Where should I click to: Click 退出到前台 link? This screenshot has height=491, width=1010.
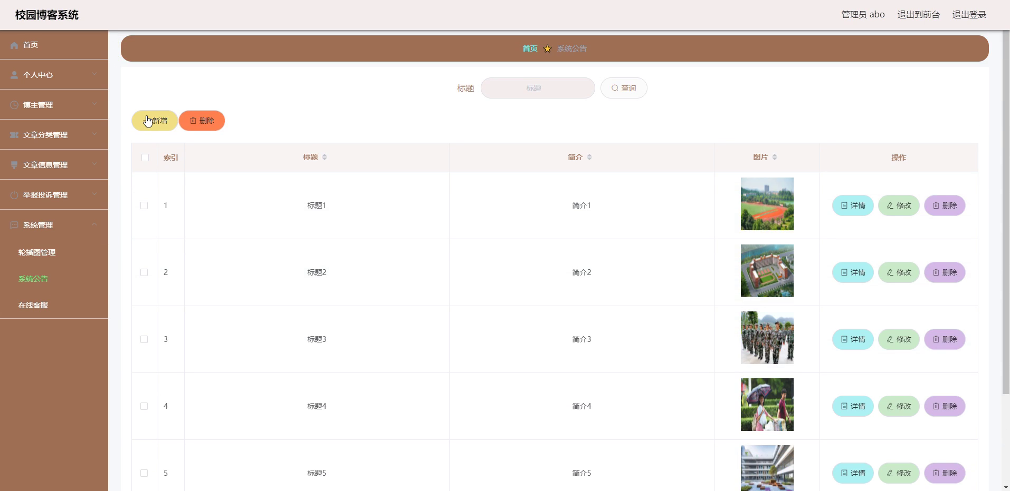tap(918, 15)
